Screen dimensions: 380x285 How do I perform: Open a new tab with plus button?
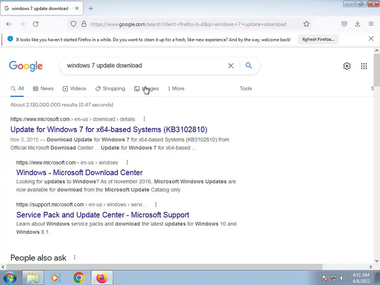(91, 9)
